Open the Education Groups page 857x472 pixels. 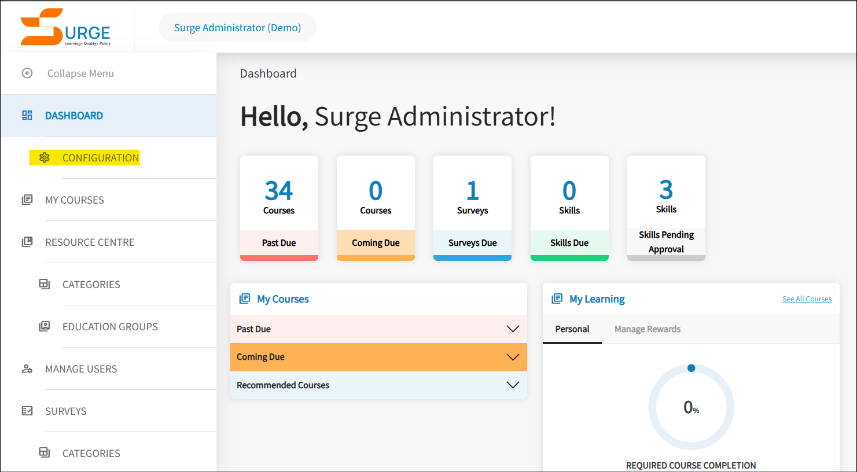point(110,326)
